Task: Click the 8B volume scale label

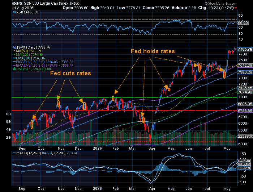Action: 8,114
